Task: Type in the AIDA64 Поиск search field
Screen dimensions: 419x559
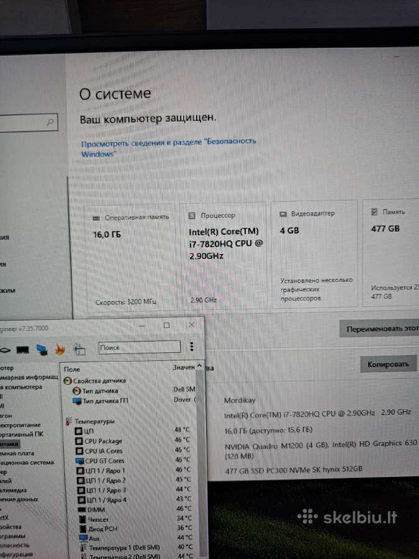Action: point(139,347)
